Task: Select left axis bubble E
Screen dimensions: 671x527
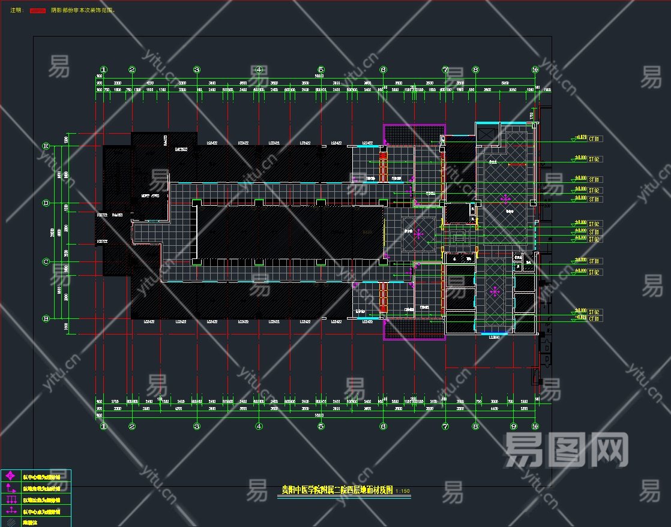Action: click(46, 146)
